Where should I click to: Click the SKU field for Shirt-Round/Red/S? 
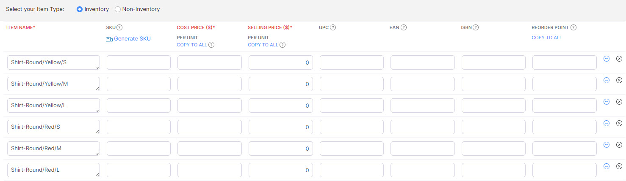point(138,127)
